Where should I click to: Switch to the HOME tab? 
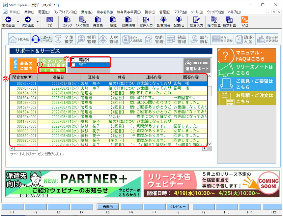coord(19,39)
